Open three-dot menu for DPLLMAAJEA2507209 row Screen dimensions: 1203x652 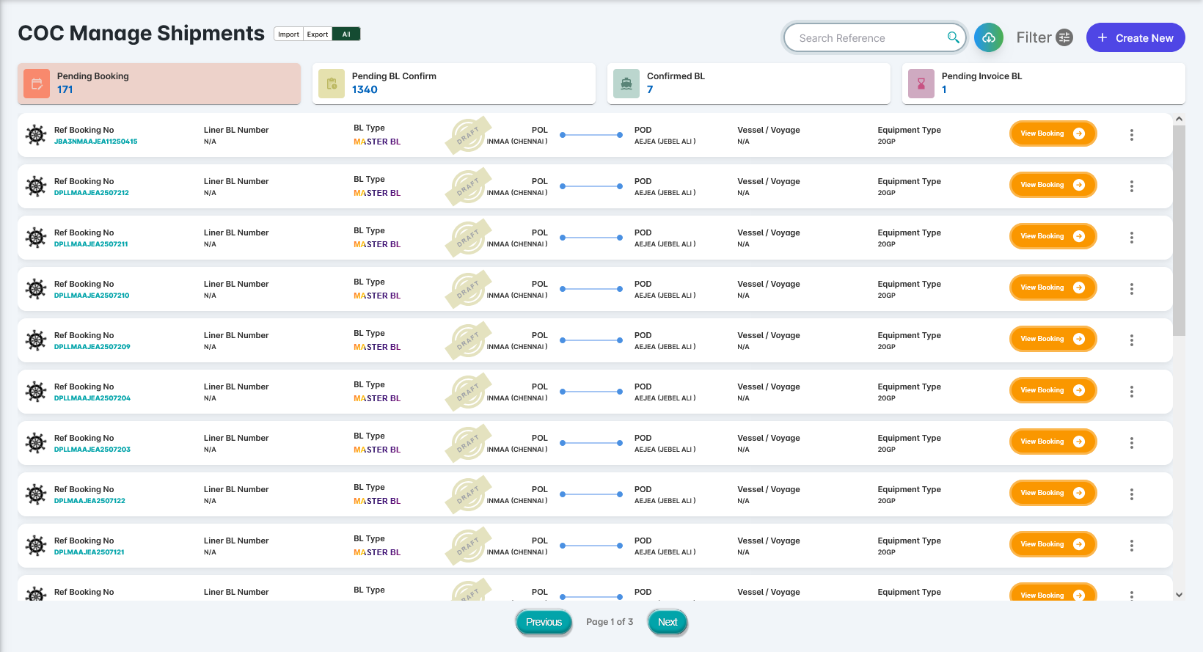pyautogui.click(x=1131, y=340)
